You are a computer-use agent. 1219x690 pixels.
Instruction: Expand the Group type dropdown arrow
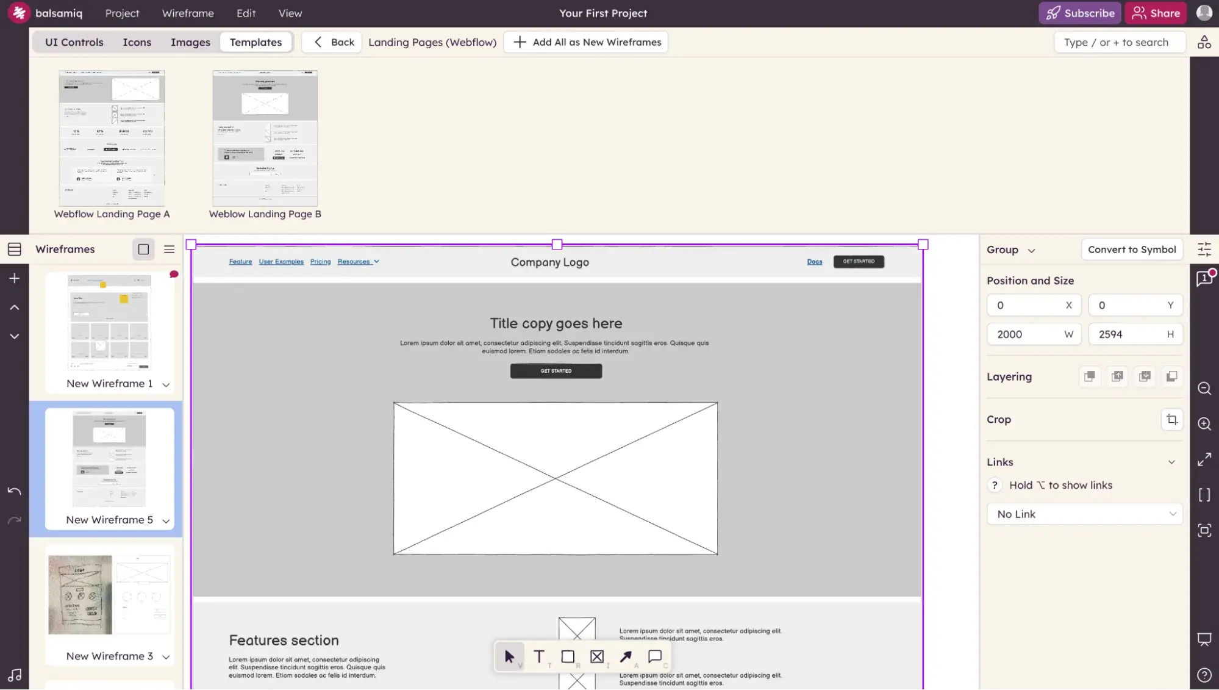(1031, 250)
